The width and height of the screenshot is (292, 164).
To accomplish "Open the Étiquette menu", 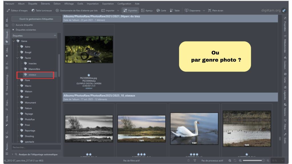I will [33, 4].
